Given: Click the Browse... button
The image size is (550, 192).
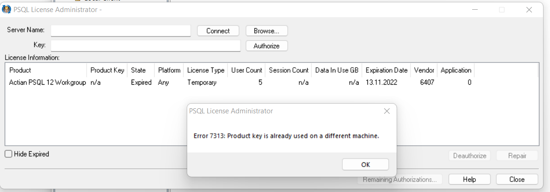Looking at the screenshot, I should (x=266, y=31).
